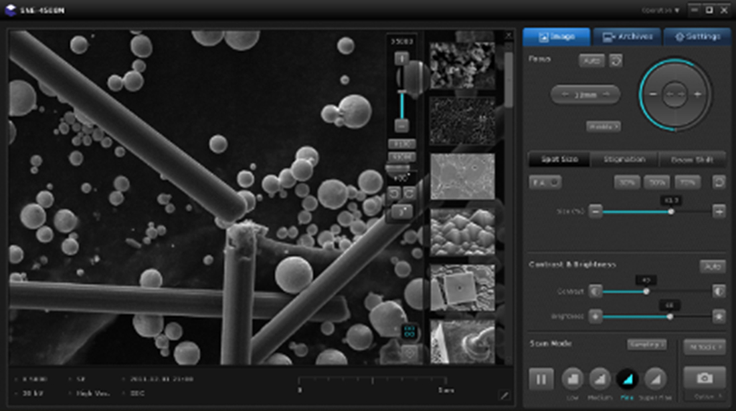
Task: Decrease contrast with the left contrast icon
Action: (595, 291)
